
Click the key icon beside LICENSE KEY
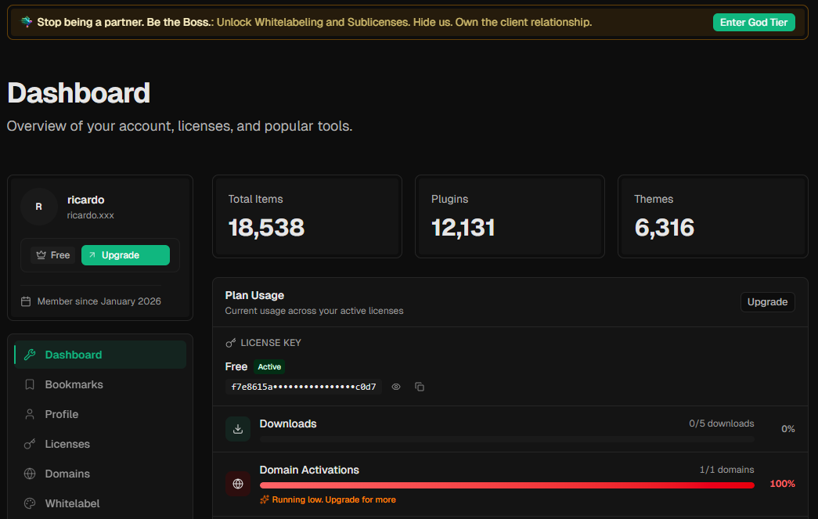click(231, 343)
